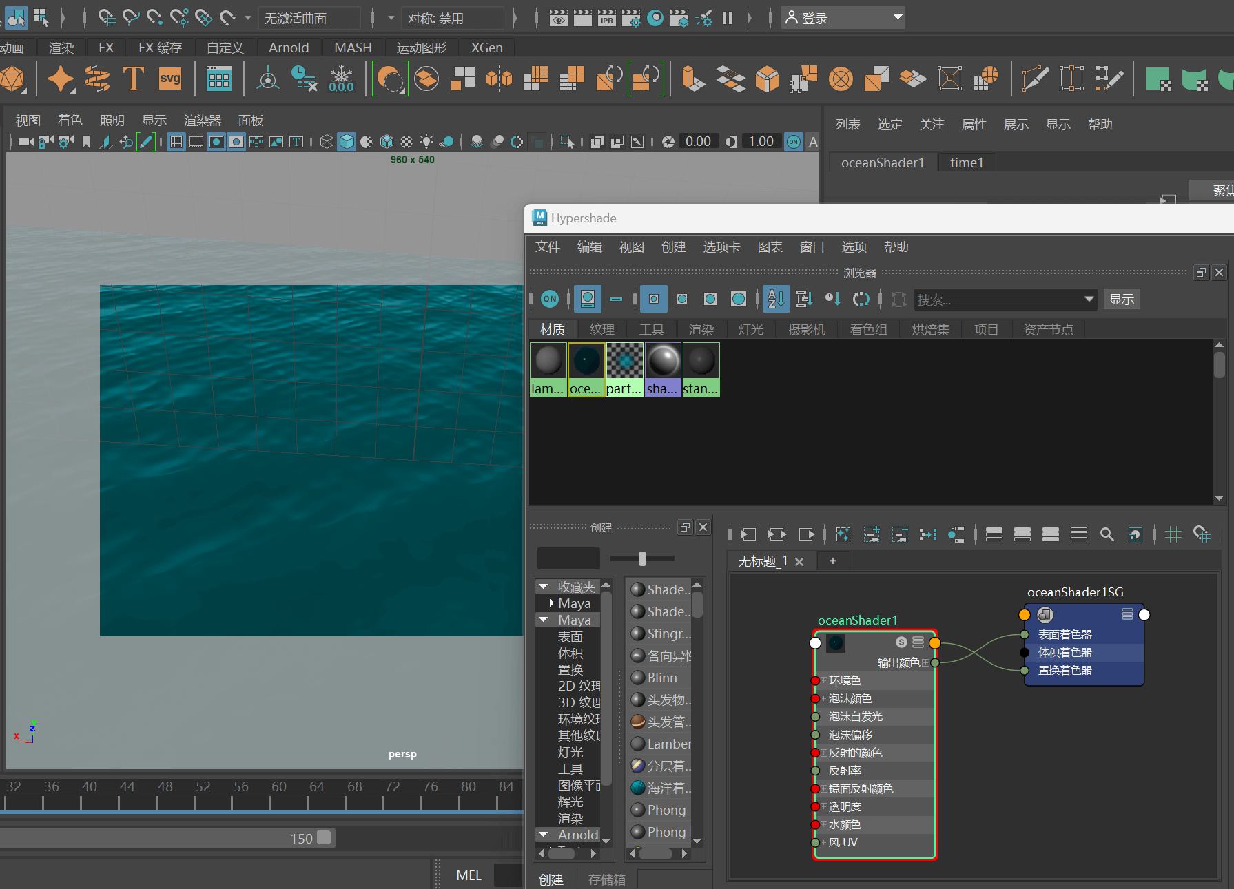Add a new node editor tab with plus
The image size is (1234, 889).
coord(833,561)
